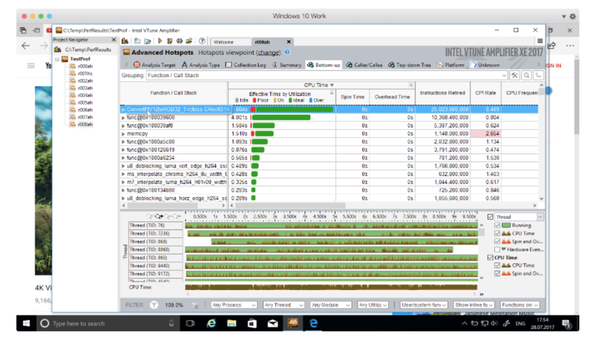Open the customize grouping wrench icon
The width and height of the screenshot is (594, 342).
(515, 75)
